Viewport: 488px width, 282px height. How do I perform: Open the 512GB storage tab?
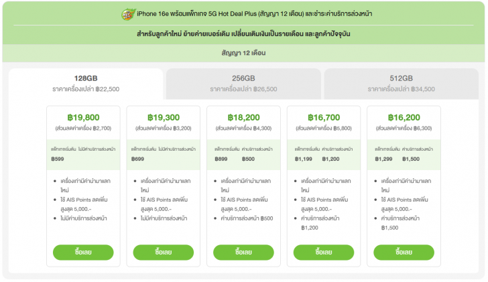[x=401, y=82]
